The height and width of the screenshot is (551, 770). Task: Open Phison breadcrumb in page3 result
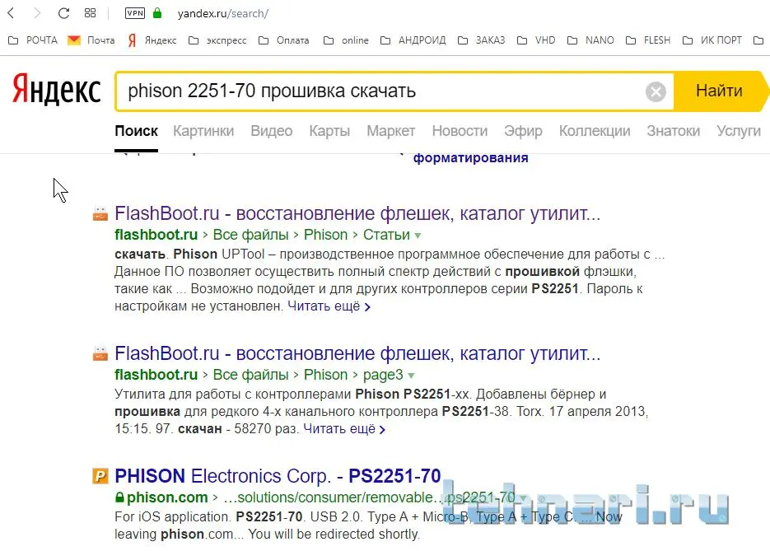(325, 375)
